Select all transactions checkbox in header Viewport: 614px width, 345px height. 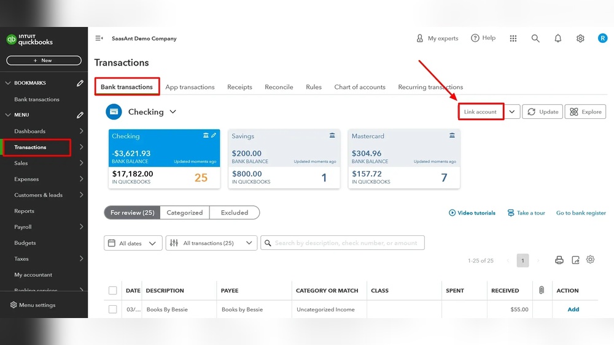click(113, 290)
